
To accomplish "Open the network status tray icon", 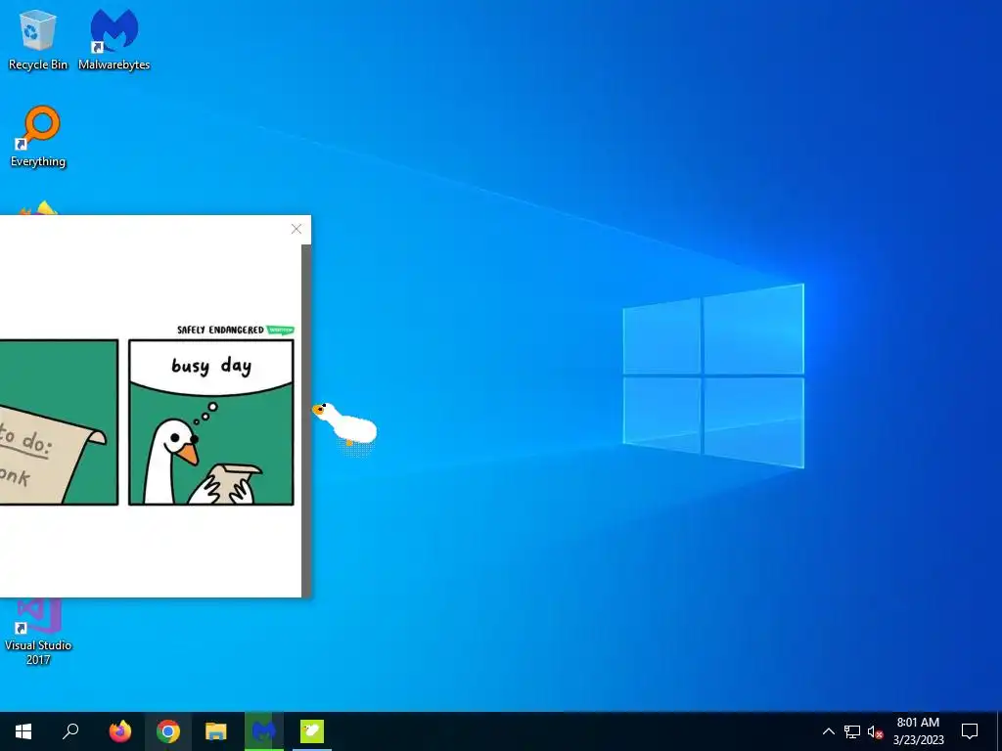I will (x=852, y=731).
